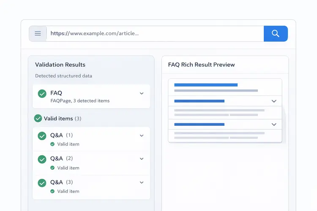This screenshot has height=211, width=317.
Task: Click the small check beside Q&A (1) Valid item
Action: coord(52,144)
